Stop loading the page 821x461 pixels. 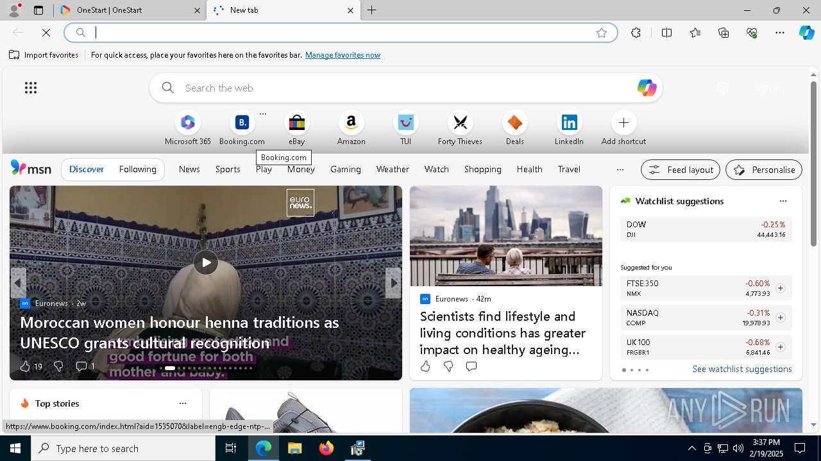[x=46, y=33]
